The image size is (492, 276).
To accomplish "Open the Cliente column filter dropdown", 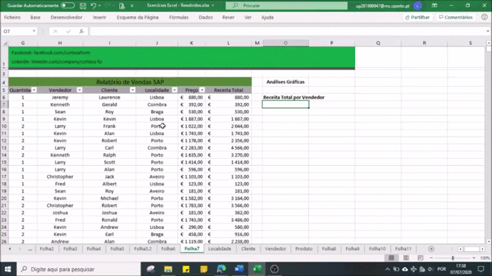I will click(x=133, y=90).
